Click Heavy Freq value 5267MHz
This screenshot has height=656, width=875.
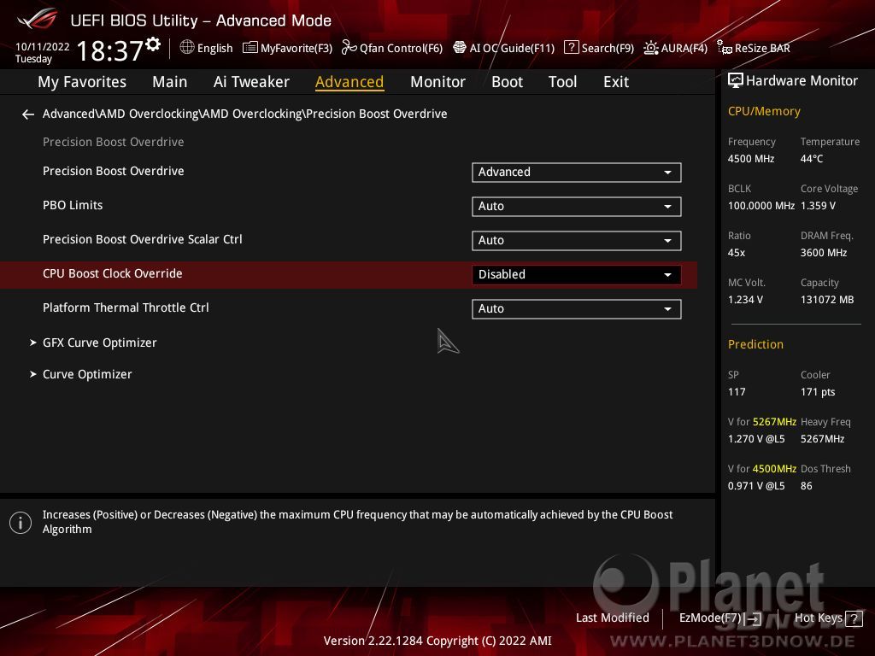(823, 439)
